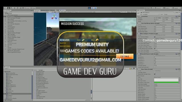Toggle Shade Weapon By Raycast checkbox
This screenshot has height=102, width=182.
point(155,48)
